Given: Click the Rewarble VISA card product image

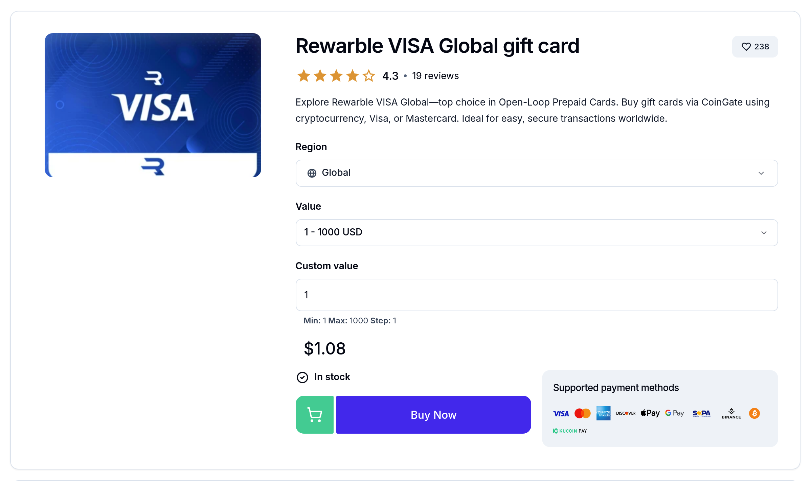Looking at the screenshot, I should tap(153, 105).
